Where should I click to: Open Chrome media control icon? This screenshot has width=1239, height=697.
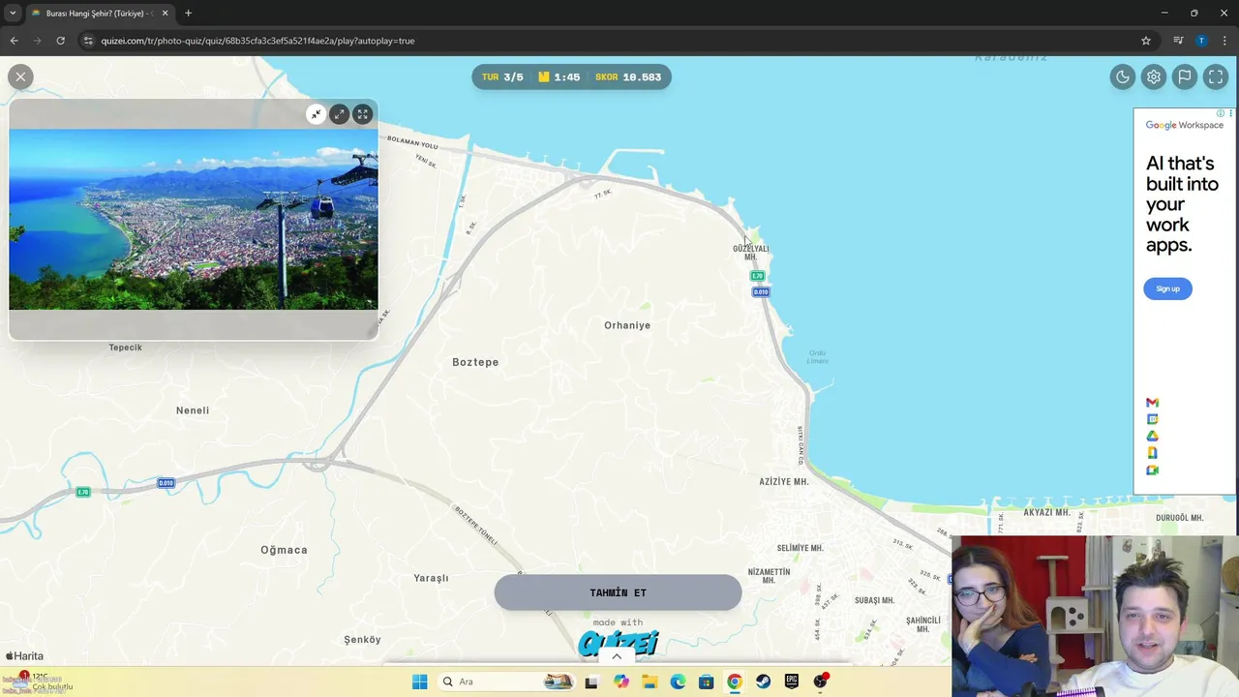[1178, 41]
